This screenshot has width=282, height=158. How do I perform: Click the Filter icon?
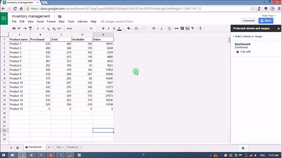[193, 28]
